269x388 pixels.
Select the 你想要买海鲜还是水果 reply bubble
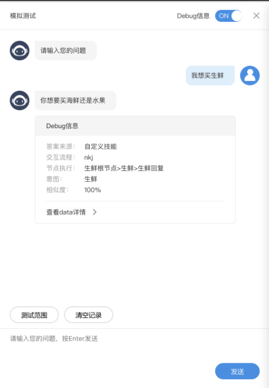pos(75,100)
